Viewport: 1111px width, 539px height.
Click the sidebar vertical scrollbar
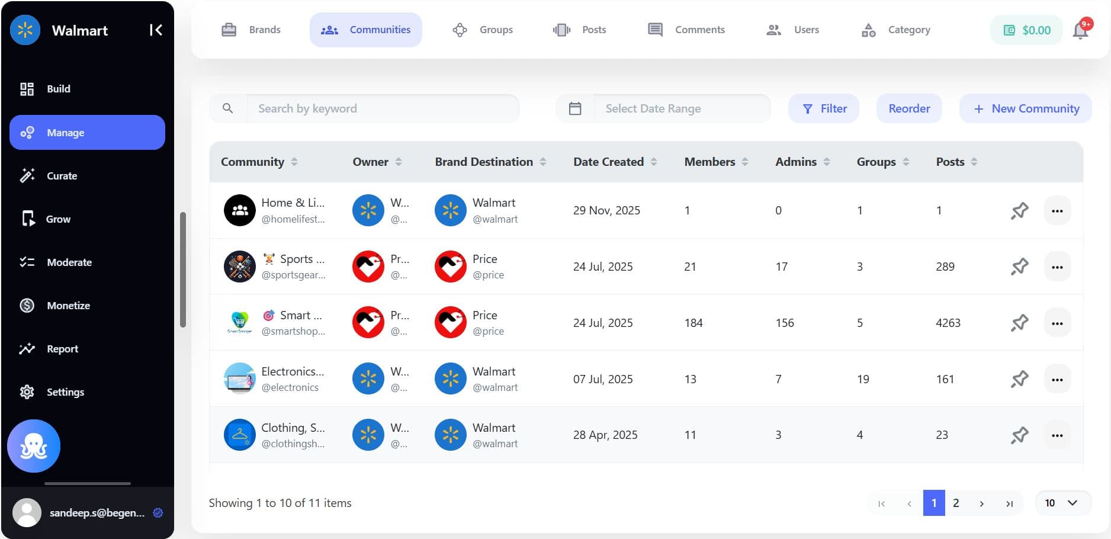point(183,269)
